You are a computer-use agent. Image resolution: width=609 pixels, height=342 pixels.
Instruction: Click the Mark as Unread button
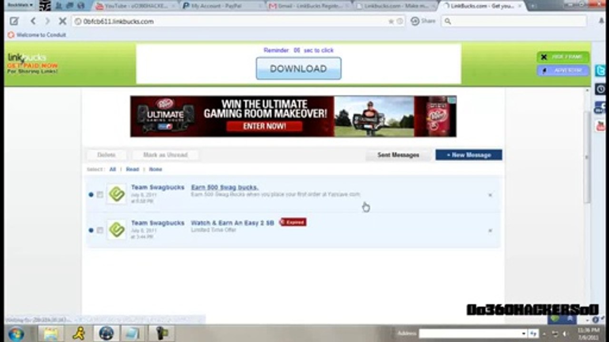(x=165, y=155)
